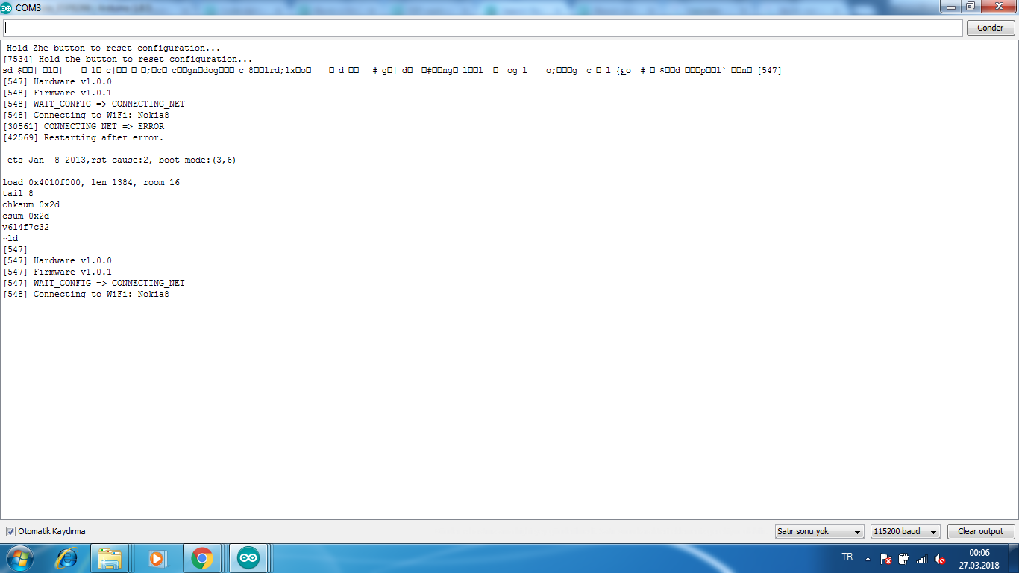This screenshot has width=1019, height=573.
Task: Open the network signal tray icon
Action: [921, 559]
